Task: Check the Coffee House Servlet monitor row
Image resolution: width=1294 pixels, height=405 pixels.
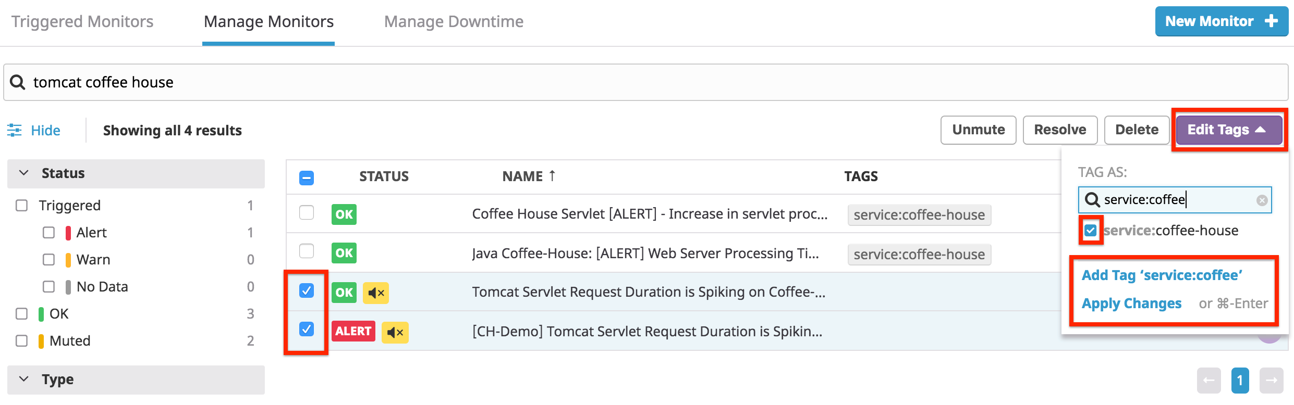Action: coord(307,213)
